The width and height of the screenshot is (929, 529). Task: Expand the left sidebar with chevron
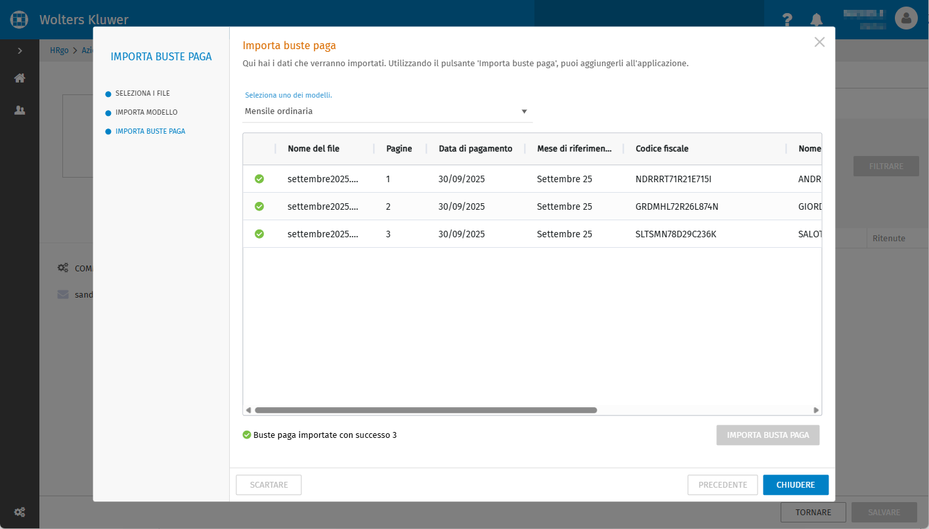click(x=20, y=50)
